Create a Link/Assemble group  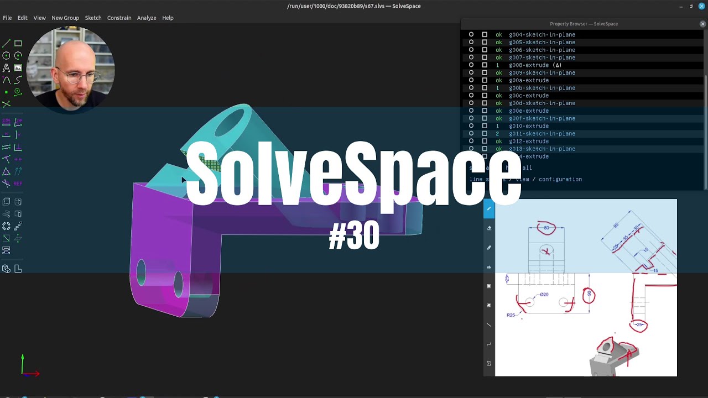click(x=6, y=250)
